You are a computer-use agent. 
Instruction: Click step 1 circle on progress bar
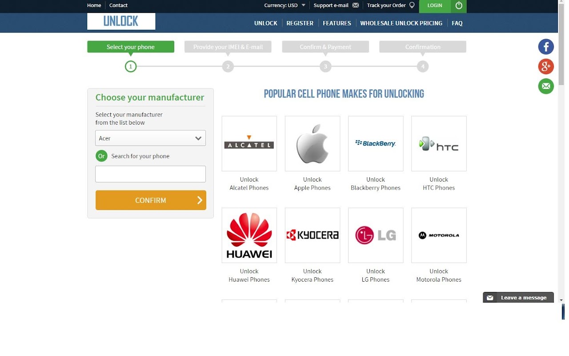click(x=131, y=67)
